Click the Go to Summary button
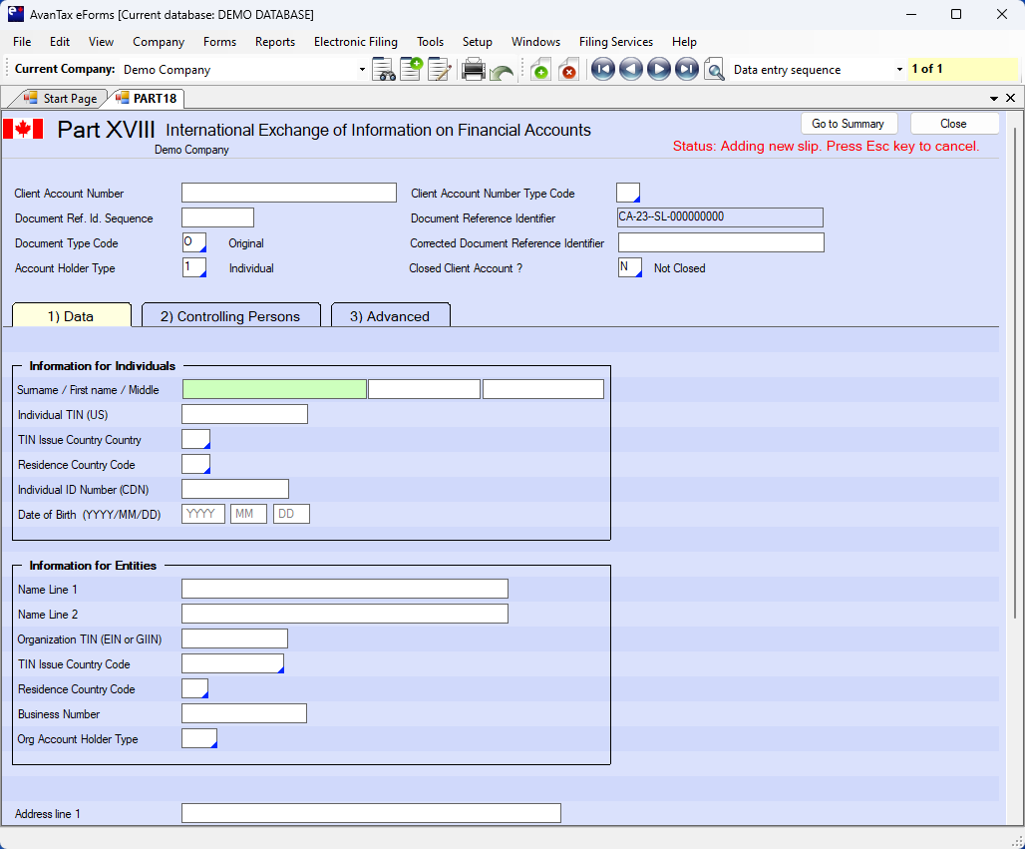The width and height of the screenshot is (1025, 849). pyautogui.click(x=848, y=124)
